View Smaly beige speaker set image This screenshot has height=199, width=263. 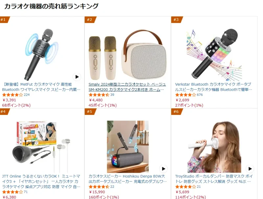click(x=128, y=55)
